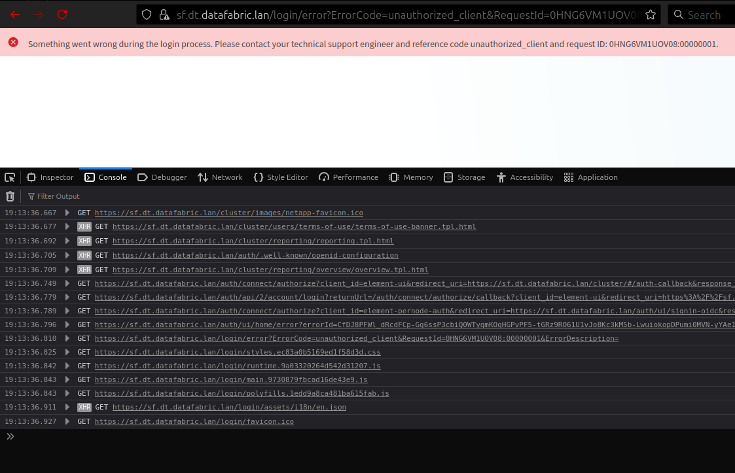The height and width of the screenshot is (473, 735).
Task: Expand the runtime js request row
Action: (x=67, y=366)
